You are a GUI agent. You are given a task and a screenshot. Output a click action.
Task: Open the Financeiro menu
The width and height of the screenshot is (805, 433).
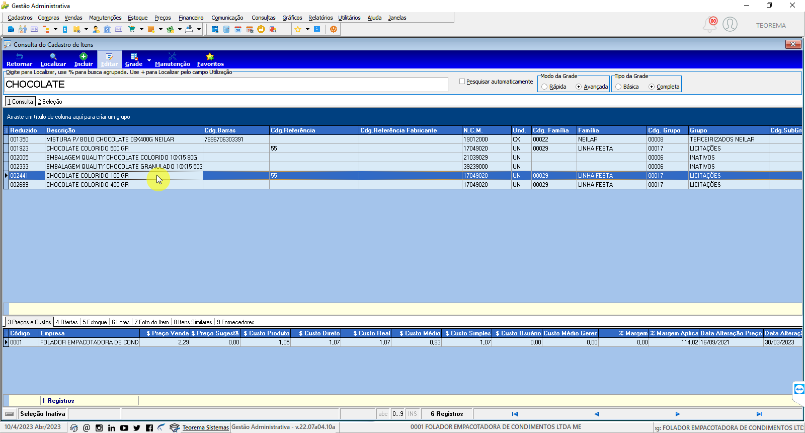(x=191, y=18)
